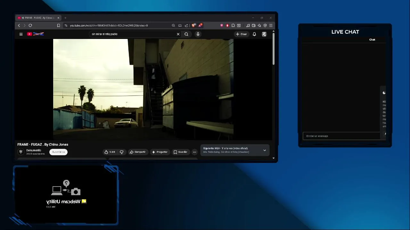Bookmark this page with the bookmark icon
Viewport: 410px width, 230px height.
pyautogui.click(x=58, y=26)
